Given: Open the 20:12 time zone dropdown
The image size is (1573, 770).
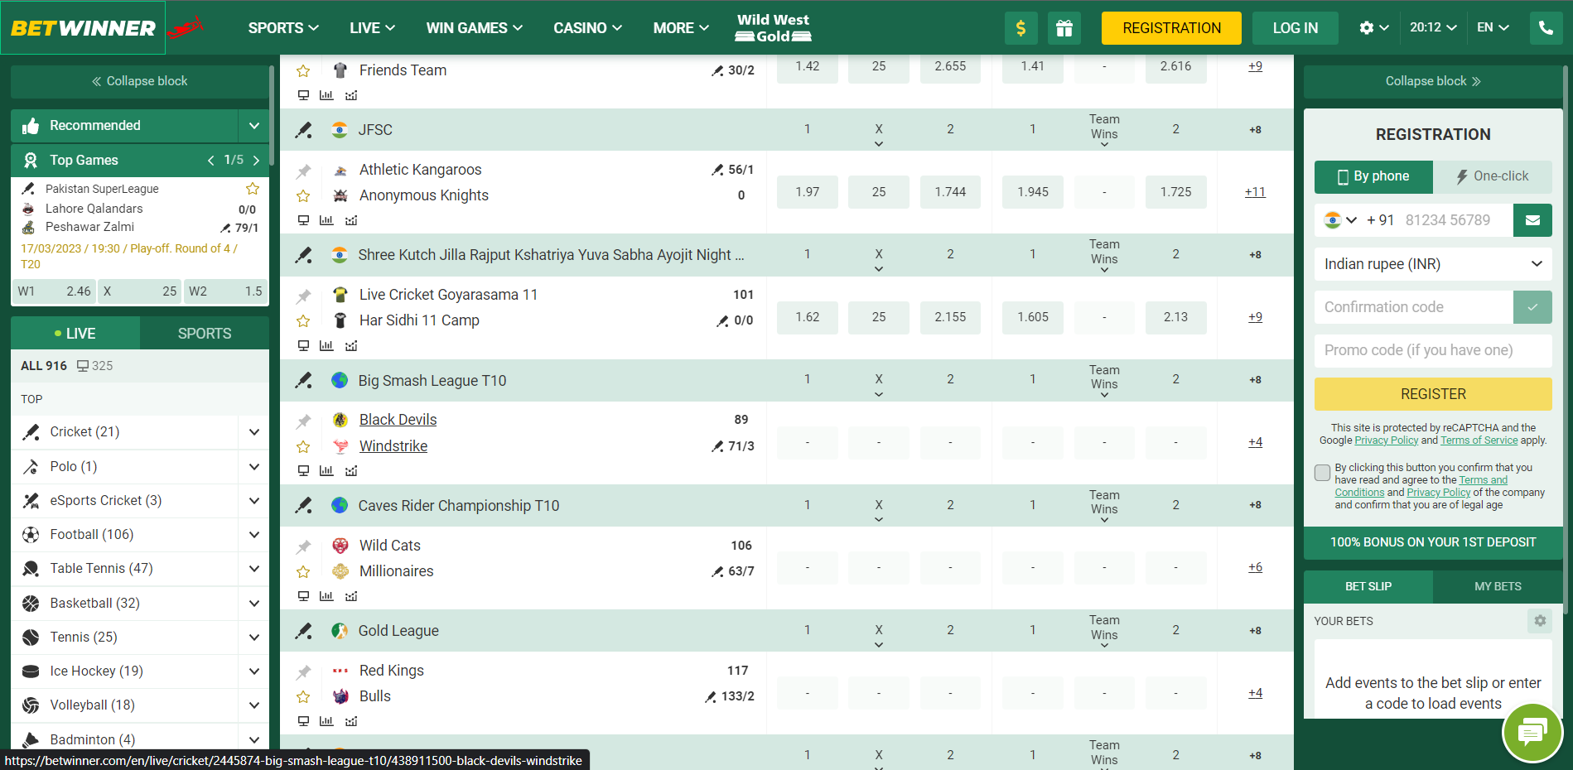Looking at the screenshot, I should point(1433,28).
